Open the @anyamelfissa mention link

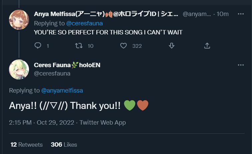[62, 91]
